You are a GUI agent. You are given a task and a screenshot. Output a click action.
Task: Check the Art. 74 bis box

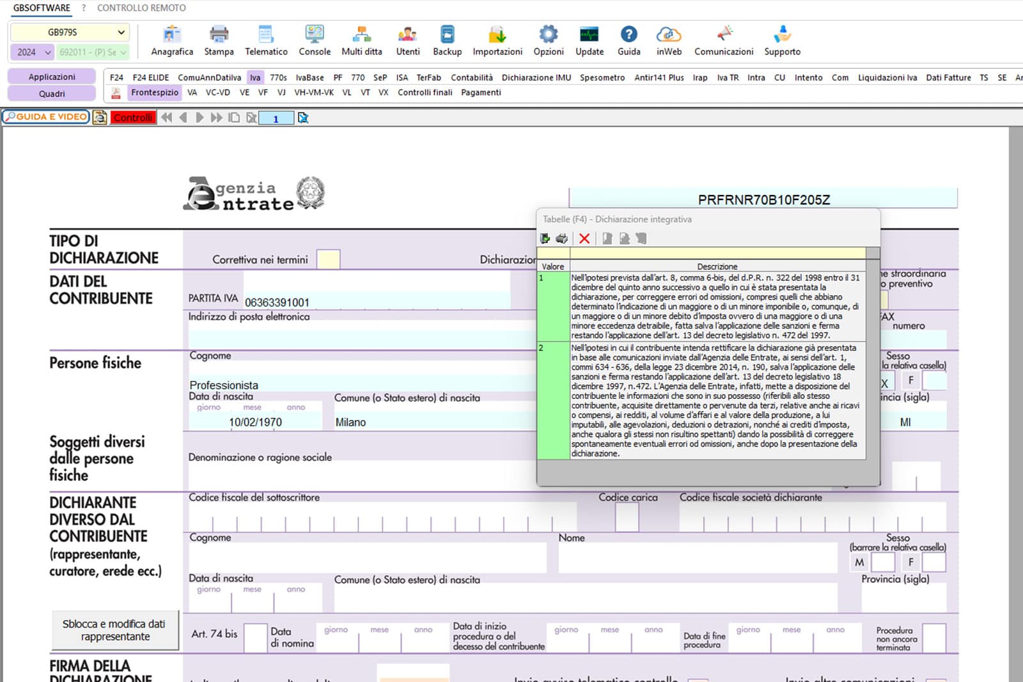256,637
